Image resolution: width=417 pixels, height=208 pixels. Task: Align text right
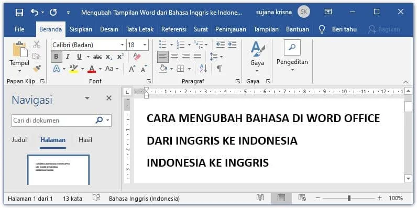186,57
